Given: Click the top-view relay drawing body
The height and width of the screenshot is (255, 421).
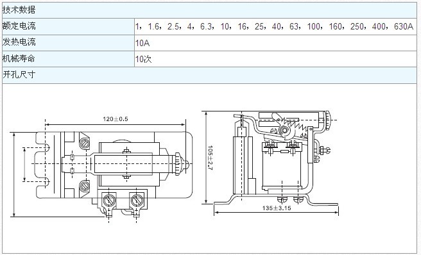Looking at the screenshot, I should pos(114,165).
